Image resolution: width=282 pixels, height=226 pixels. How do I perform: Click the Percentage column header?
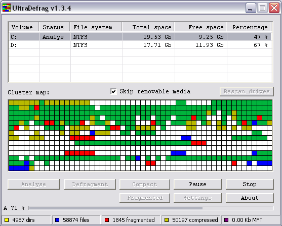(249, 27)
